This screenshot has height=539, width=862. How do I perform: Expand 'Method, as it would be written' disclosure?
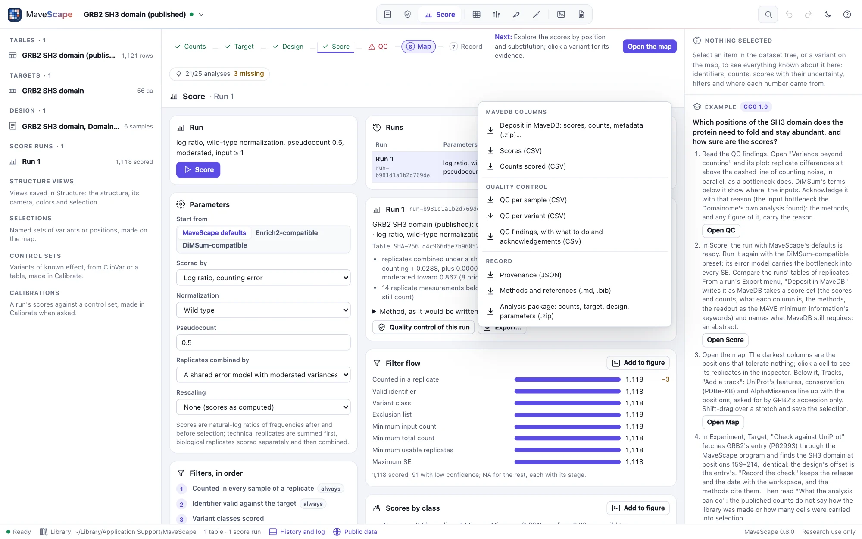[425, 311]
